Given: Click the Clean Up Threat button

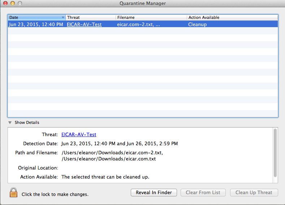Looking at the screenshot, I should click(x=254, y=192).
